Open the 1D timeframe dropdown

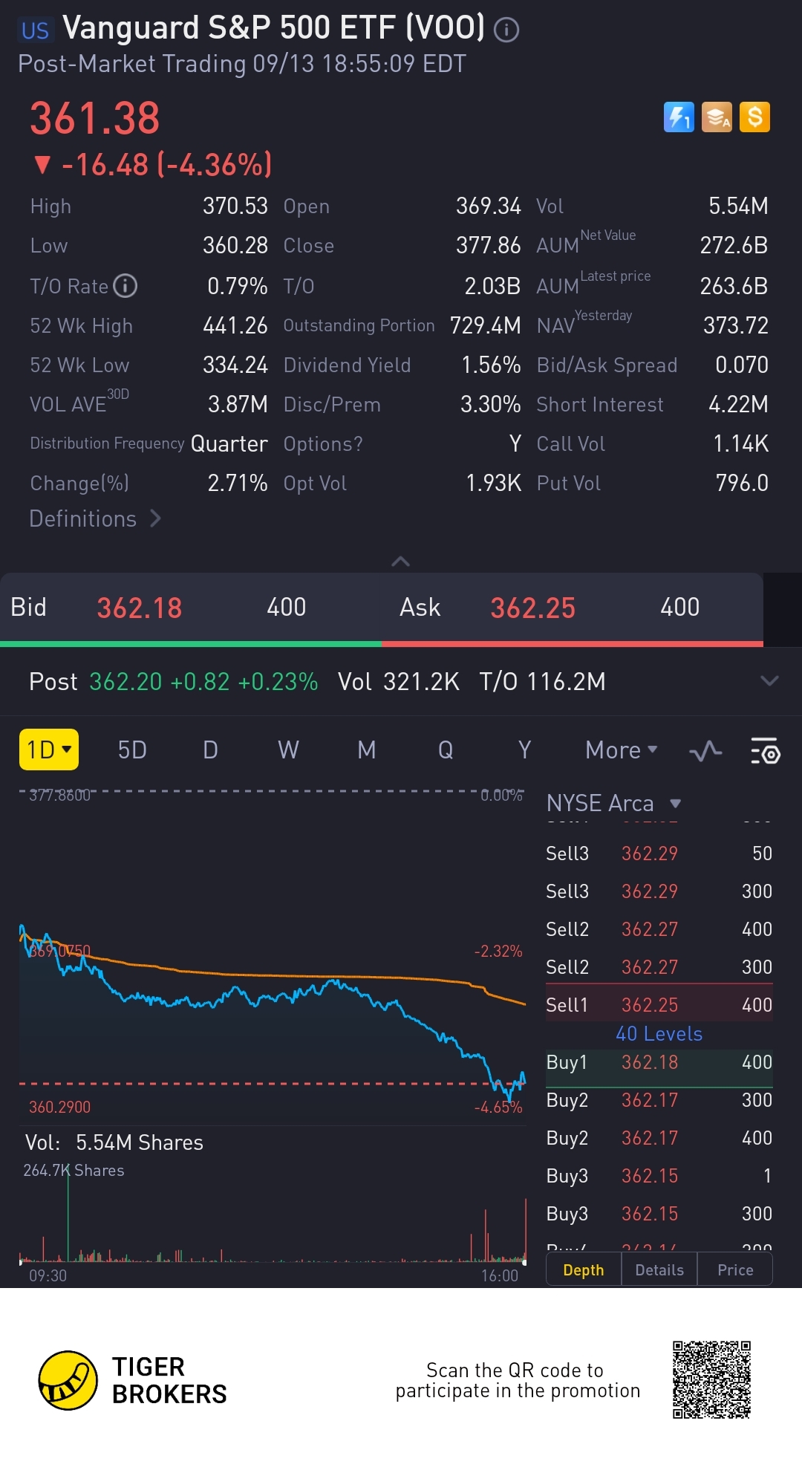coord(49,749)
